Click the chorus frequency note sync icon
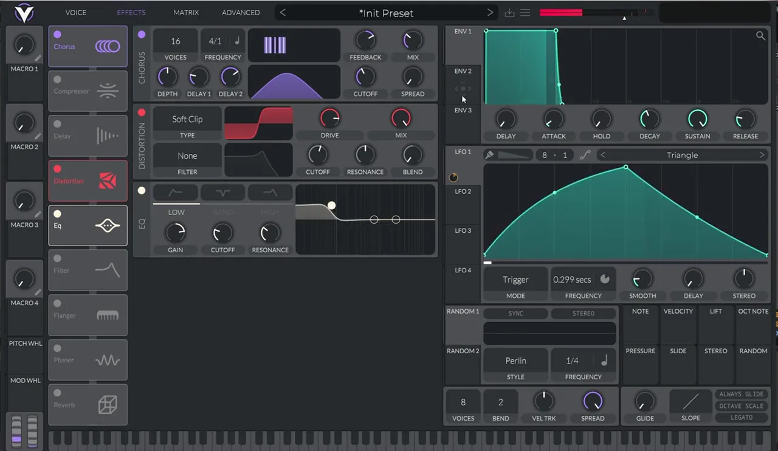Image resolution: width=778 pixels, height=451 pixels. click(237, 41)
